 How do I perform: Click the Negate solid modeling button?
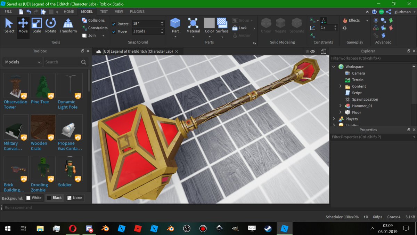tap(280, 26)
